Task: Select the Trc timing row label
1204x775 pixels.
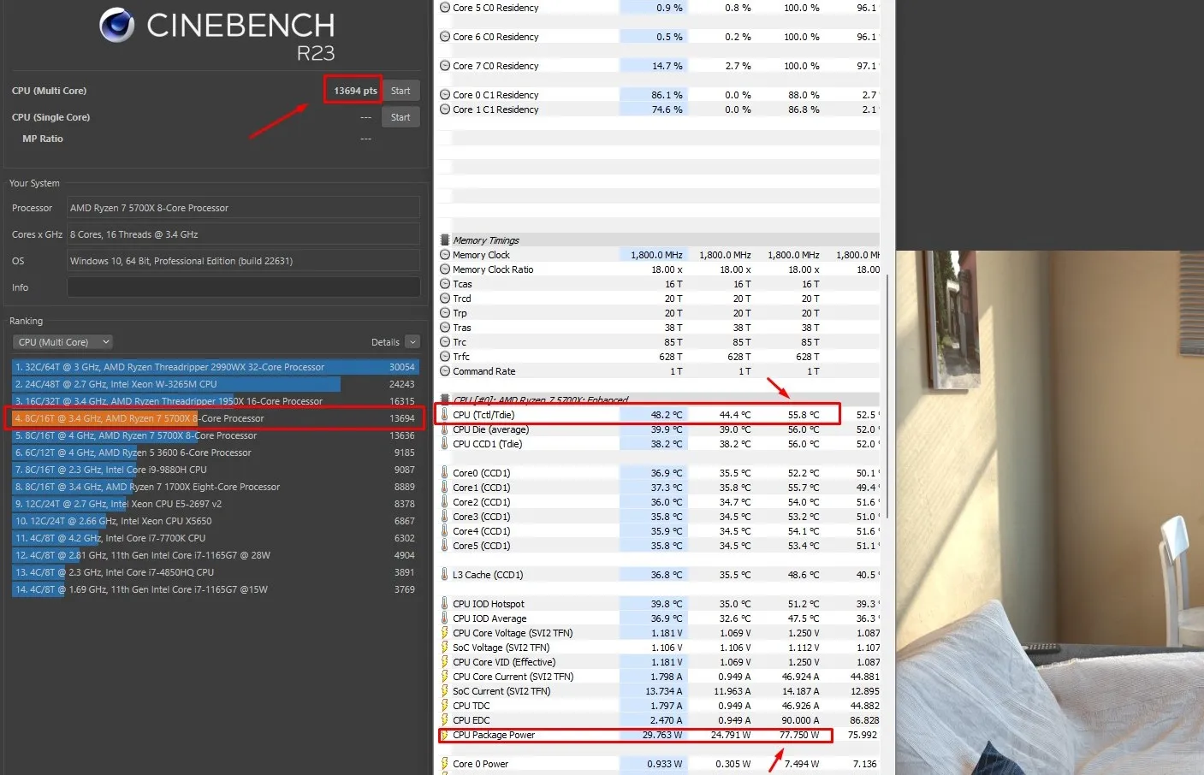Action: tap(460, 342)
